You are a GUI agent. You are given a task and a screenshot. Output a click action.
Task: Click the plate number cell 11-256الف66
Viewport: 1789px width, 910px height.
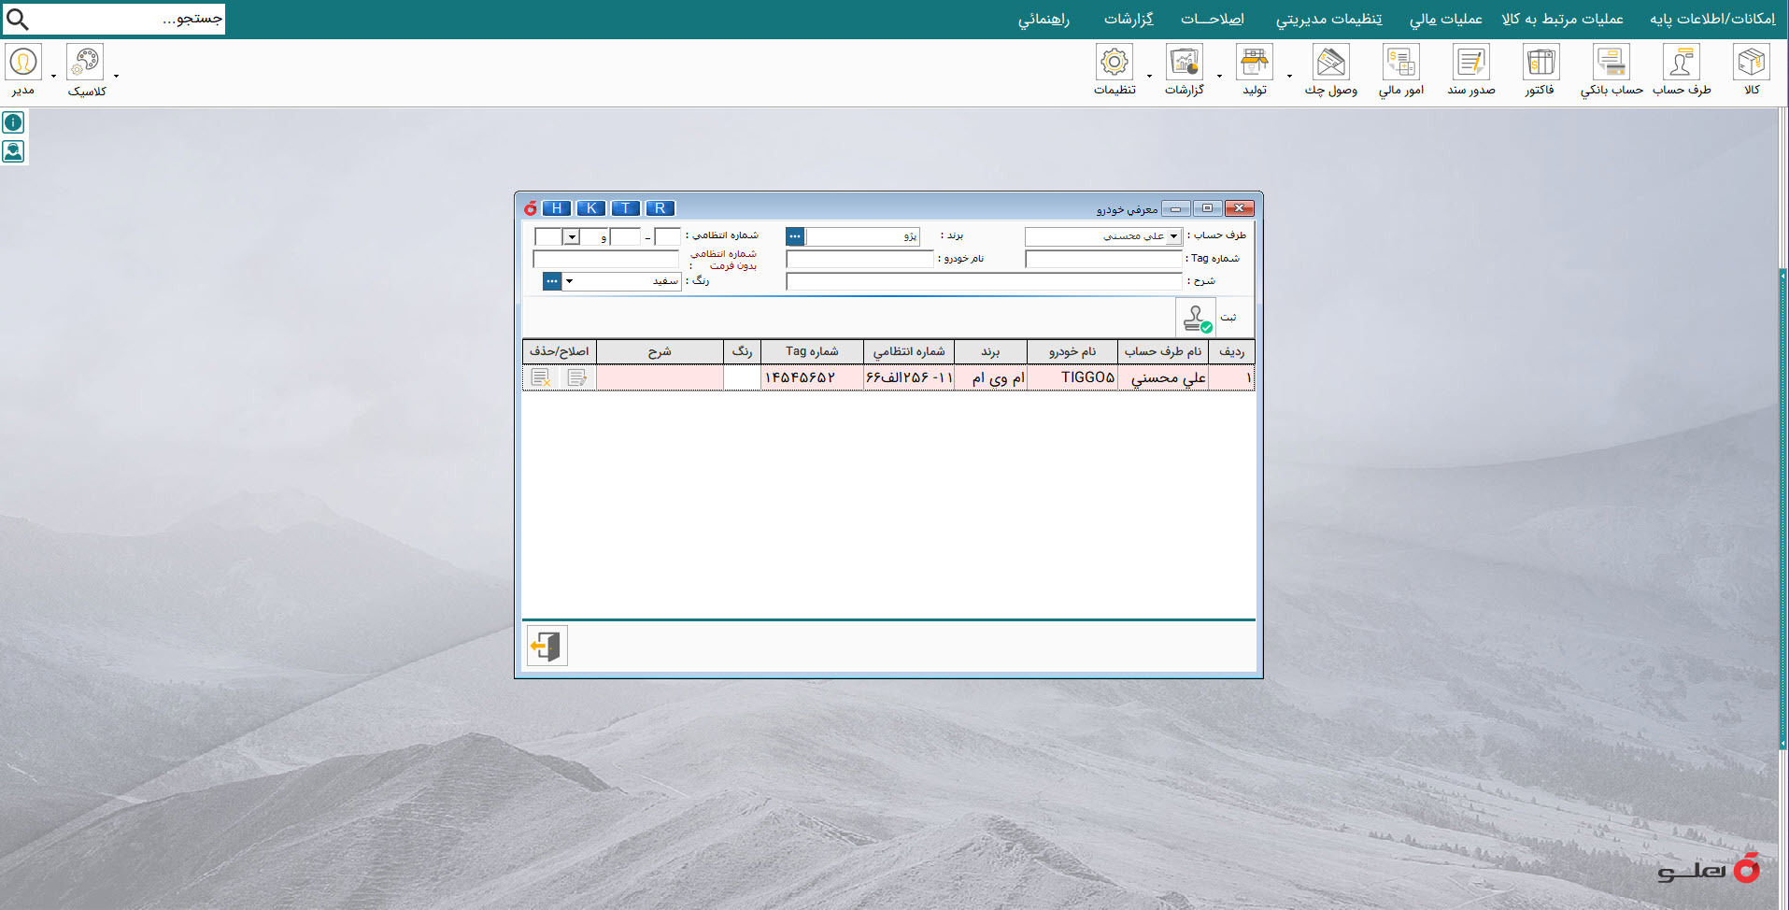click(909, 377)
